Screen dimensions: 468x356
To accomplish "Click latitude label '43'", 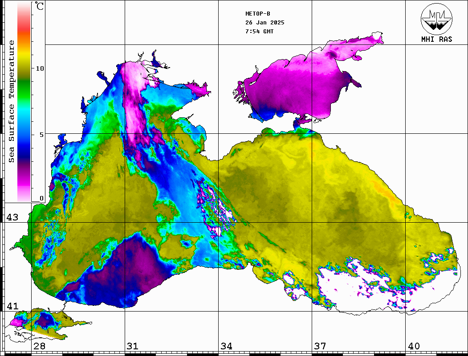I will click(x=12, y=217).
